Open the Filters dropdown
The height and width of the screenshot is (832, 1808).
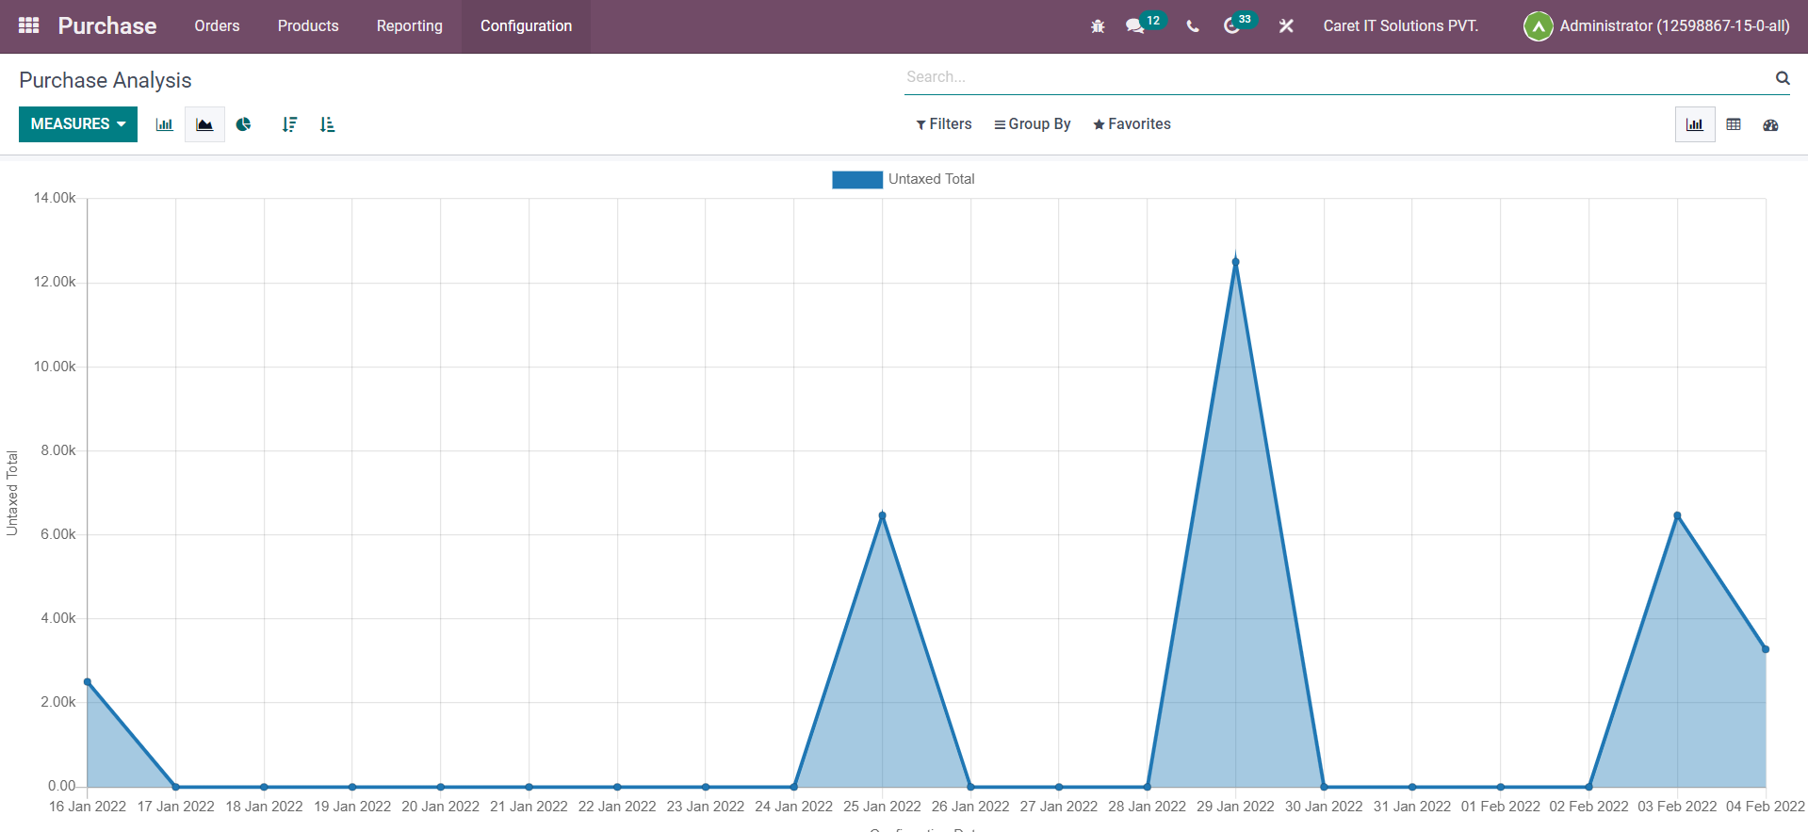point(944,124)
